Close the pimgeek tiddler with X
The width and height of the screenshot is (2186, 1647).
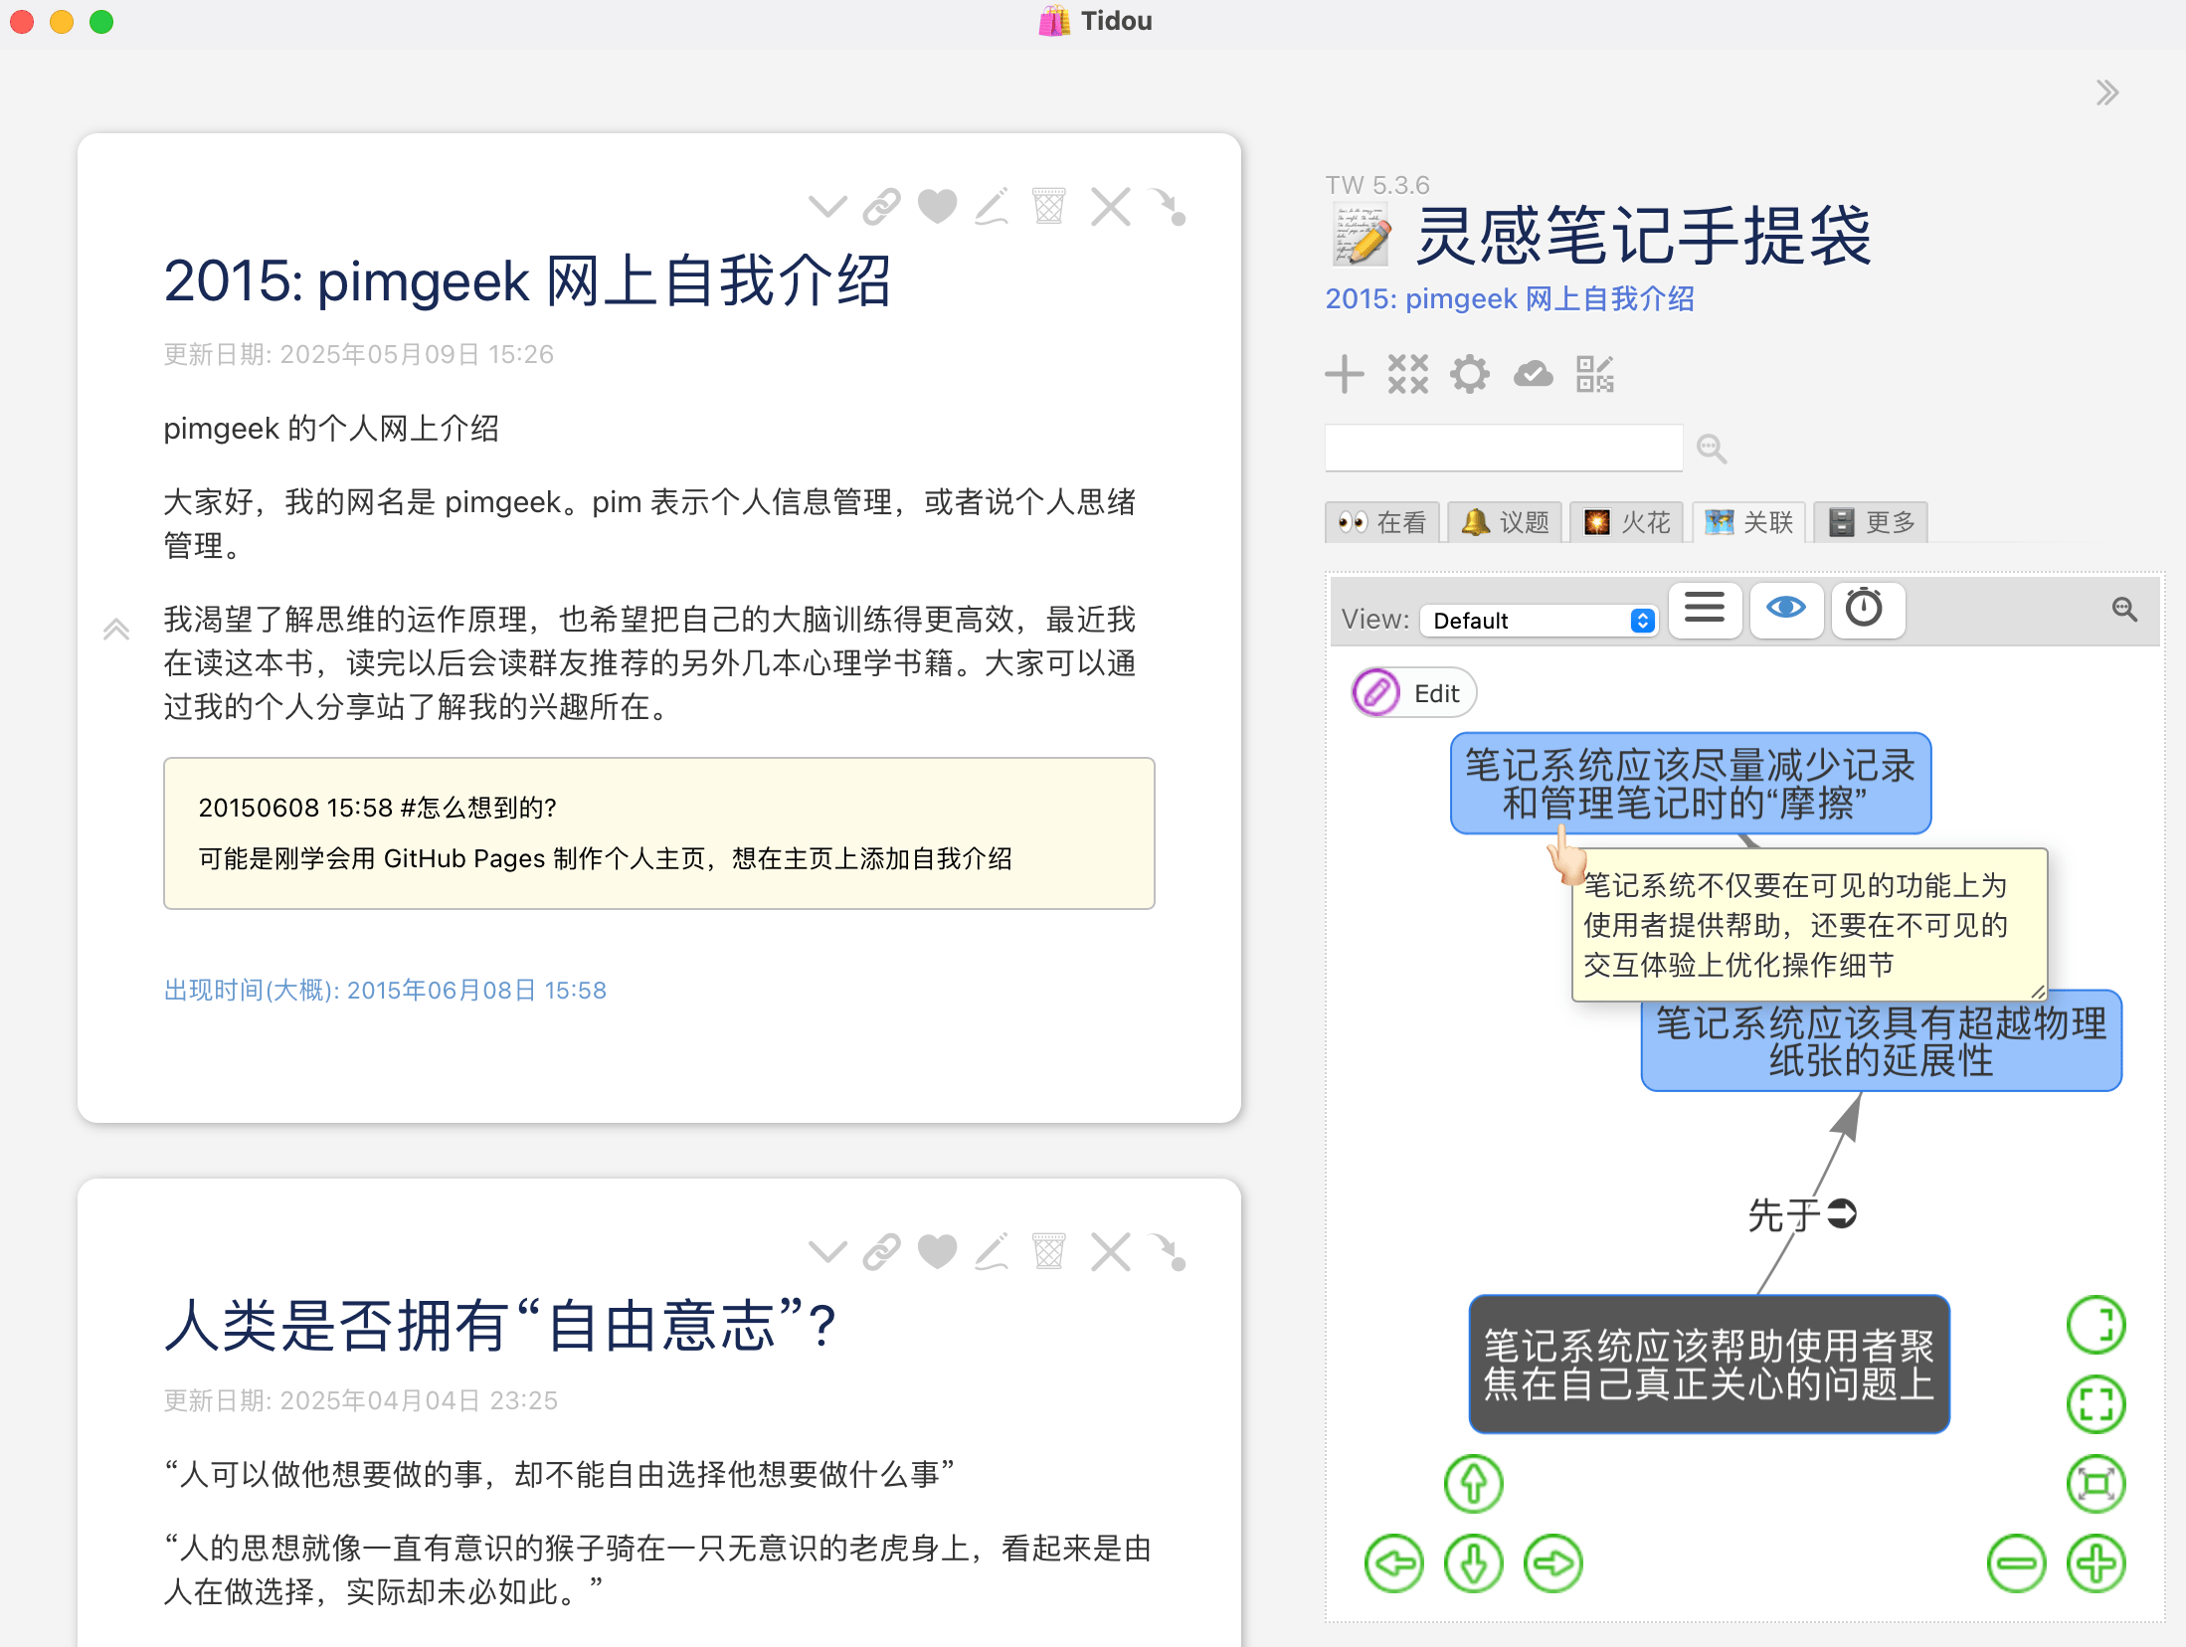point(1110,207)
